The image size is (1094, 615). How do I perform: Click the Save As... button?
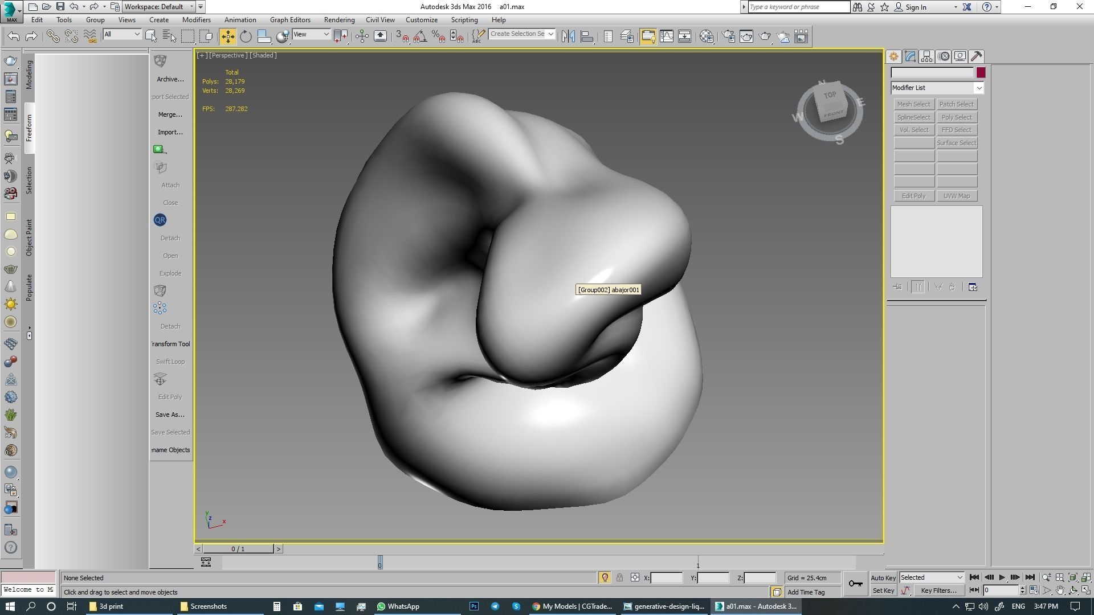click(170, 415)
